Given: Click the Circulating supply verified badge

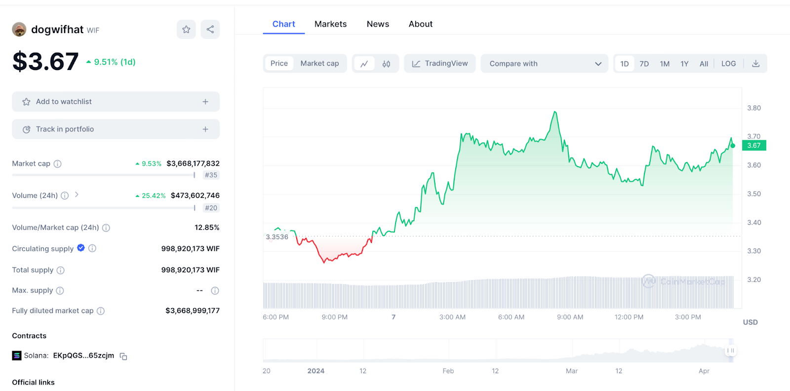Looking at the screenshot, I should [x=81, y=248].
